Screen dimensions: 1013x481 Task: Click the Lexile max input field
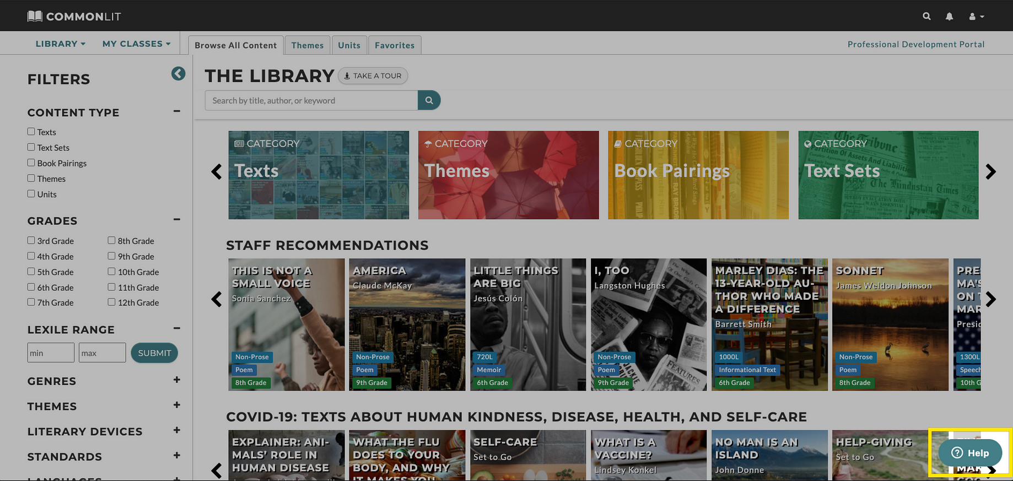click(x=103, y=353)
